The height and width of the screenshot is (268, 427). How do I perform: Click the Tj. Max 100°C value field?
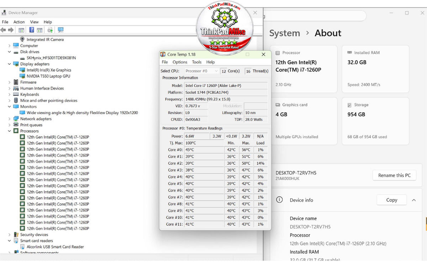204,143
